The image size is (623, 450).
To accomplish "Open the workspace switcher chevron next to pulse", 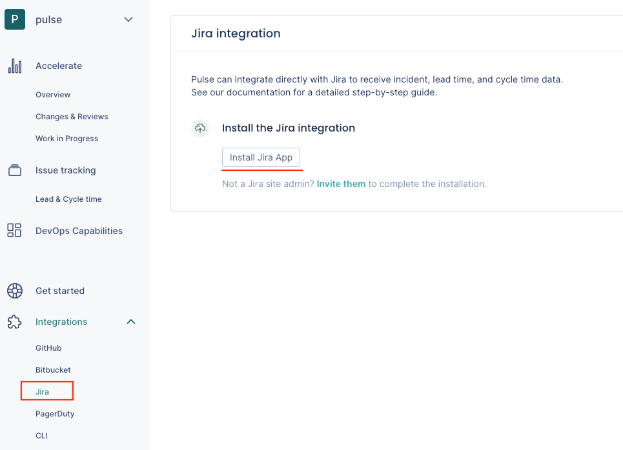I will [x=128, y=19].
